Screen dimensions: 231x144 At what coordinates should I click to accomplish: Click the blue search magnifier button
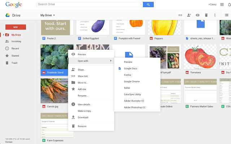tap(148, 4)
